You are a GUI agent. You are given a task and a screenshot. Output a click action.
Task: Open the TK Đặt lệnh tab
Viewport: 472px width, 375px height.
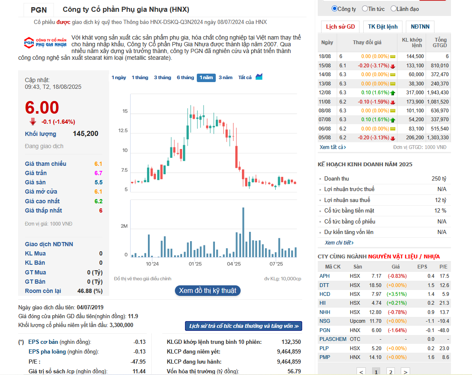383,27
